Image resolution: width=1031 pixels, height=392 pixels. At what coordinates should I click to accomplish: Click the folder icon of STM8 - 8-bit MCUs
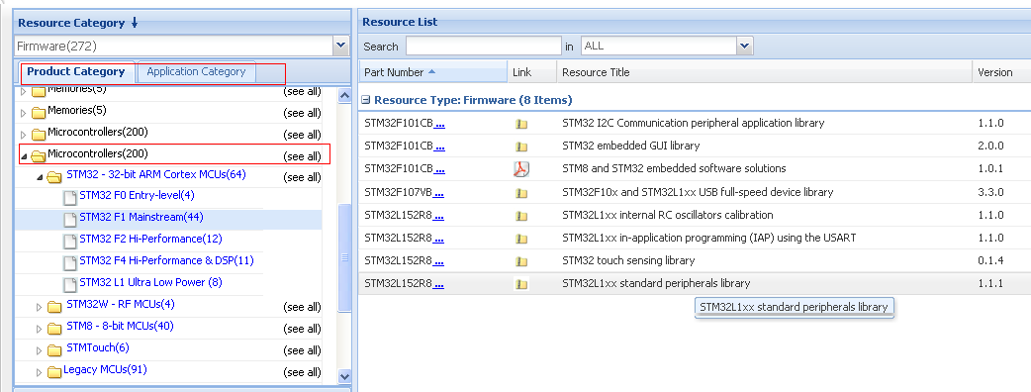coord(53,329)
